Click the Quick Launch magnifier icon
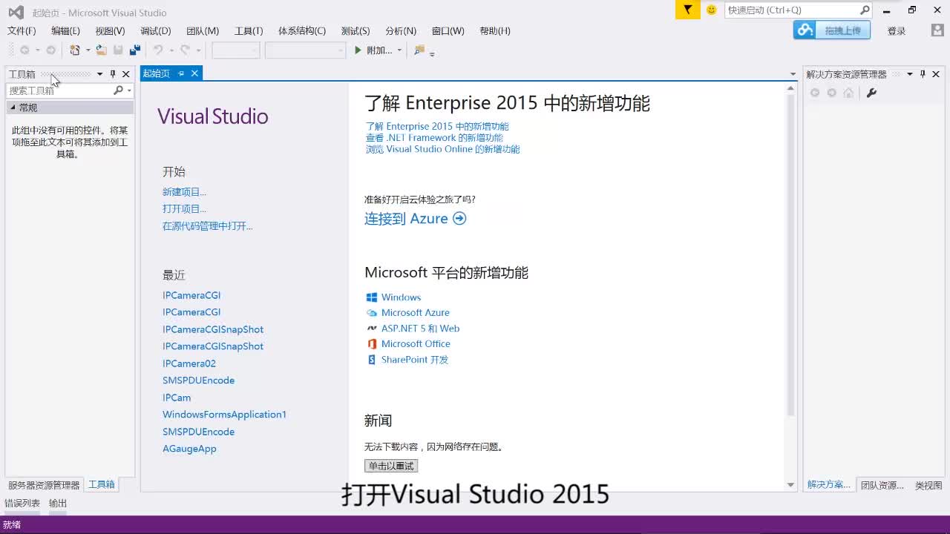The image size is (950, 534). [x=865, y=10]
